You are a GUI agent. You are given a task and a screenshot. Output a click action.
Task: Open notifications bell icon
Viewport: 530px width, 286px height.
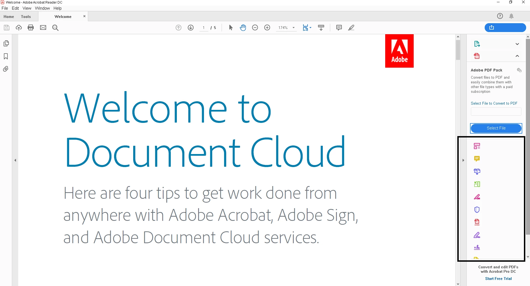pyautogui.click(x=511, y=16)
